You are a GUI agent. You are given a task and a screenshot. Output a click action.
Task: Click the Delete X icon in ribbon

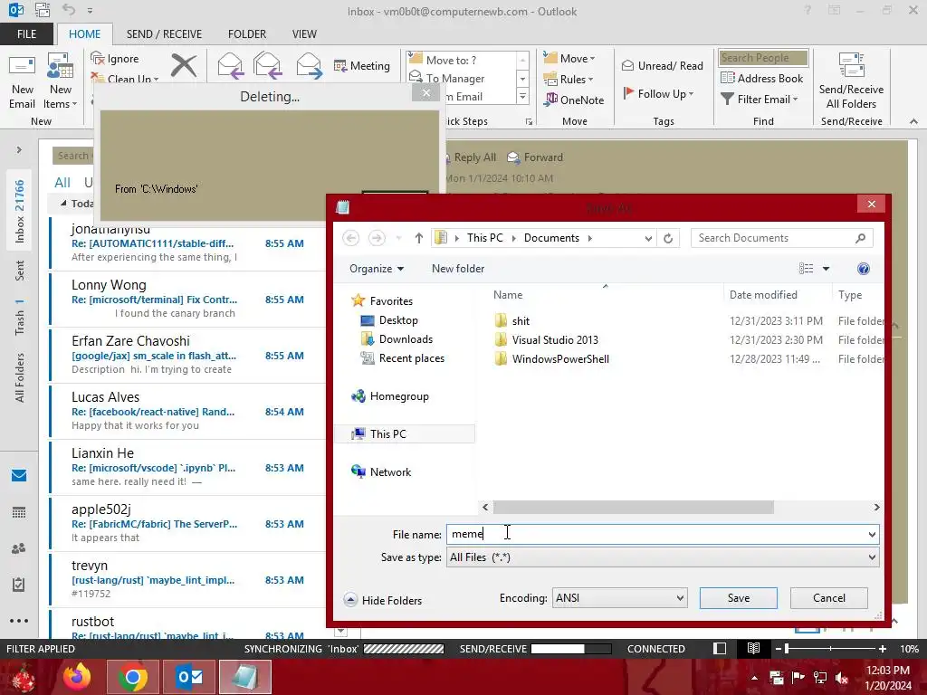(183, 65)
